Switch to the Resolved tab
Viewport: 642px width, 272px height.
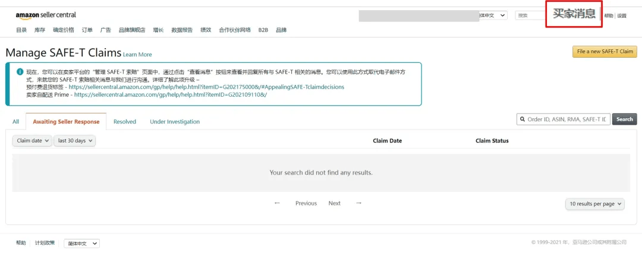(x=124, y=122)
